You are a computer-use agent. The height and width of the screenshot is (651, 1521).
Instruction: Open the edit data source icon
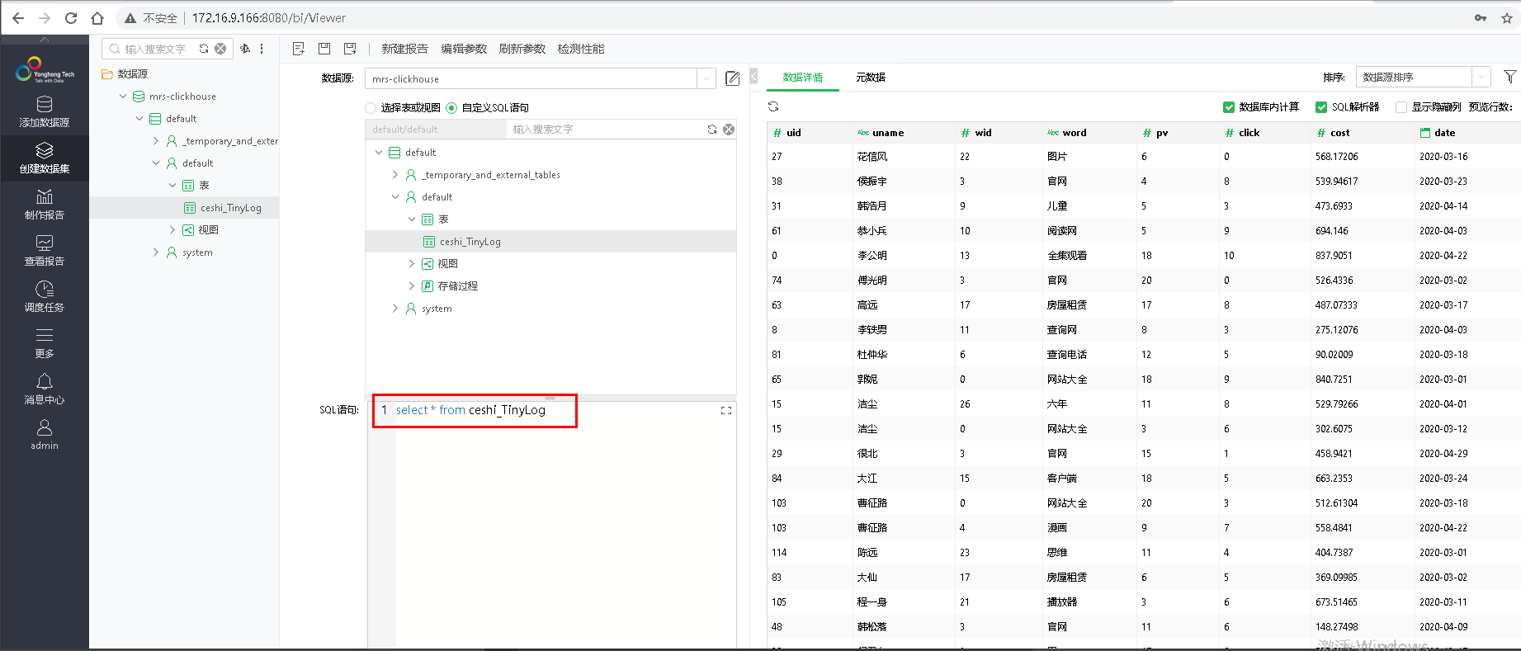(732, 78)
